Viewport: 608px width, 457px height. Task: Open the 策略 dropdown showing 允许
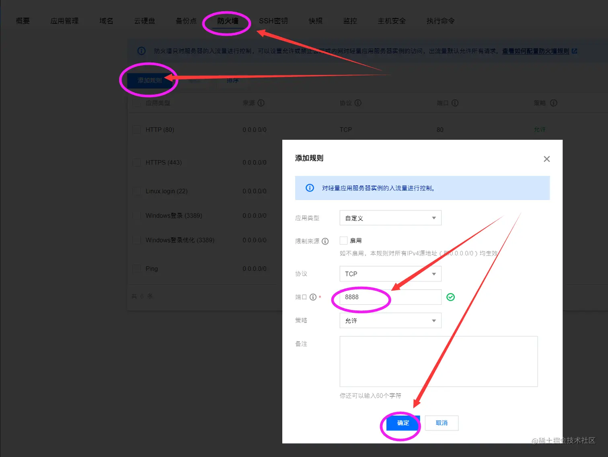point(390,320)
